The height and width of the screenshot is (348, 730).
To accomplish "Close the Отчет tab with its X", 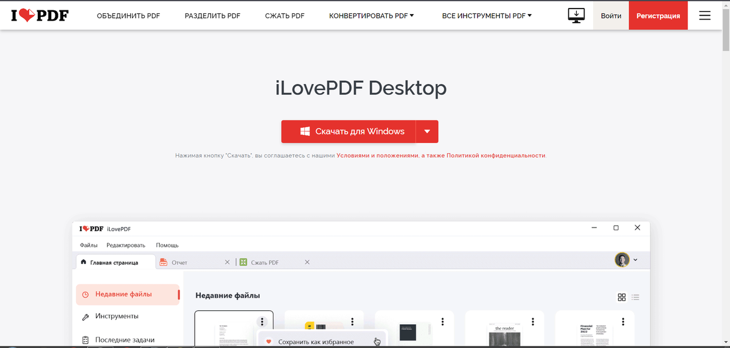I will click(x=228, y=262).
